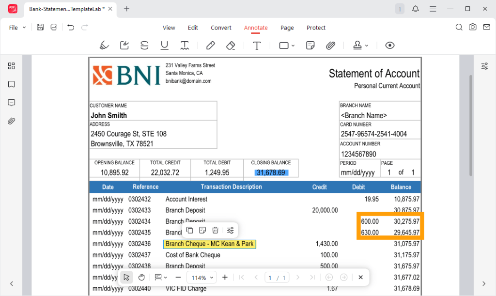Switch to the Edit tab
The image size is (496, 296).
(193, 28)
